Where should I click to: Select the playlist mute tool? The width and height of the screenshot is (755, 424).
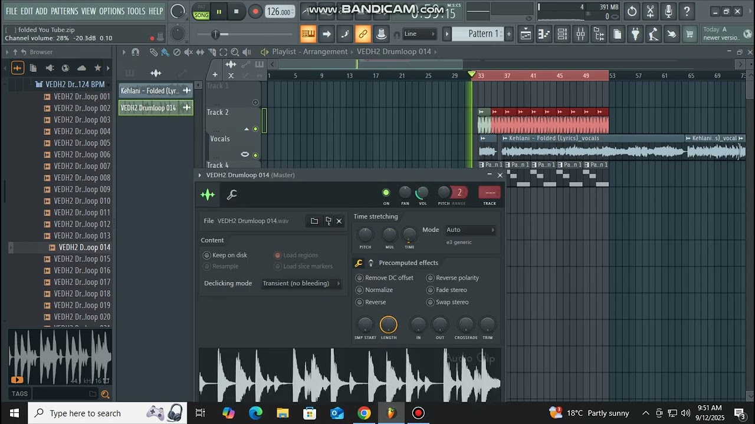pos(188,52)
